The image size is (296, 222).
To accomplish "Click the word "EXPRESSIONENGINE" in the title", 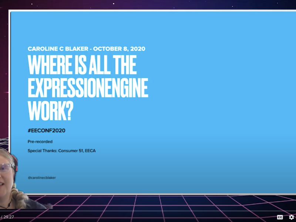I will 88,88.
